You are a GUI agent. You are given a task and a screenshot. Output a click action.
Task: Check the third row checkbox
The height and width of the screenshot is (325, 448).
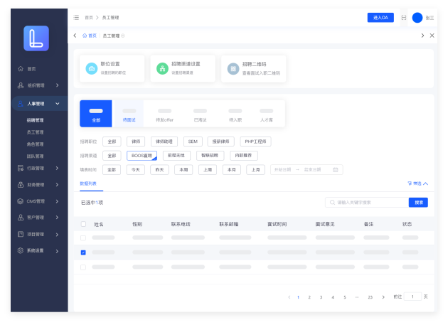point(83,267)
